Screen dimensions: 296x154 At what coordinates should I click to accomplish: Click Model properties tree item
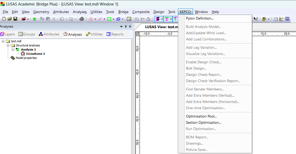click(x=26, y=58)
